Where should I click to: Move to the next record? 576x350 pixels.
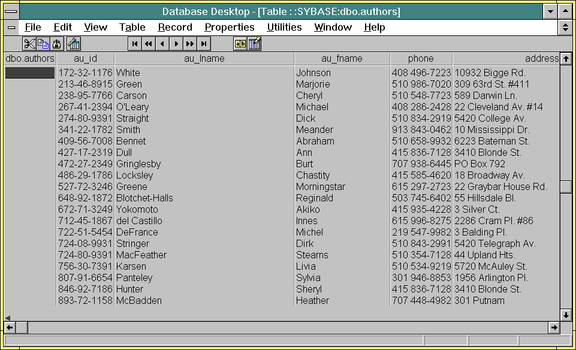coord(176,44)
